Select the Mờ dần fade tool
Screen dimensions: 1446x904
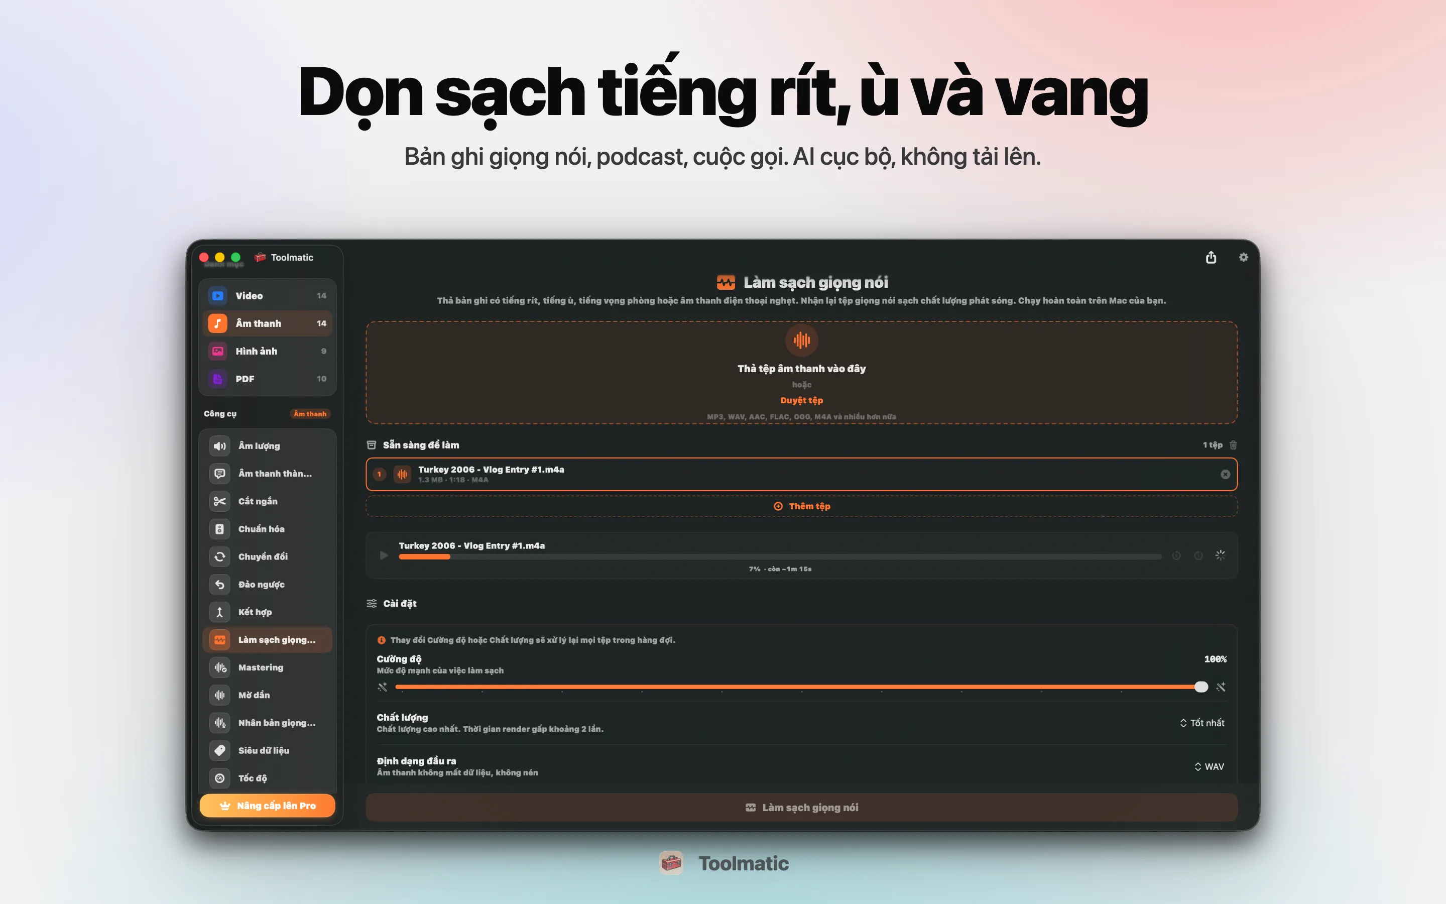click(x=267, y=696)
